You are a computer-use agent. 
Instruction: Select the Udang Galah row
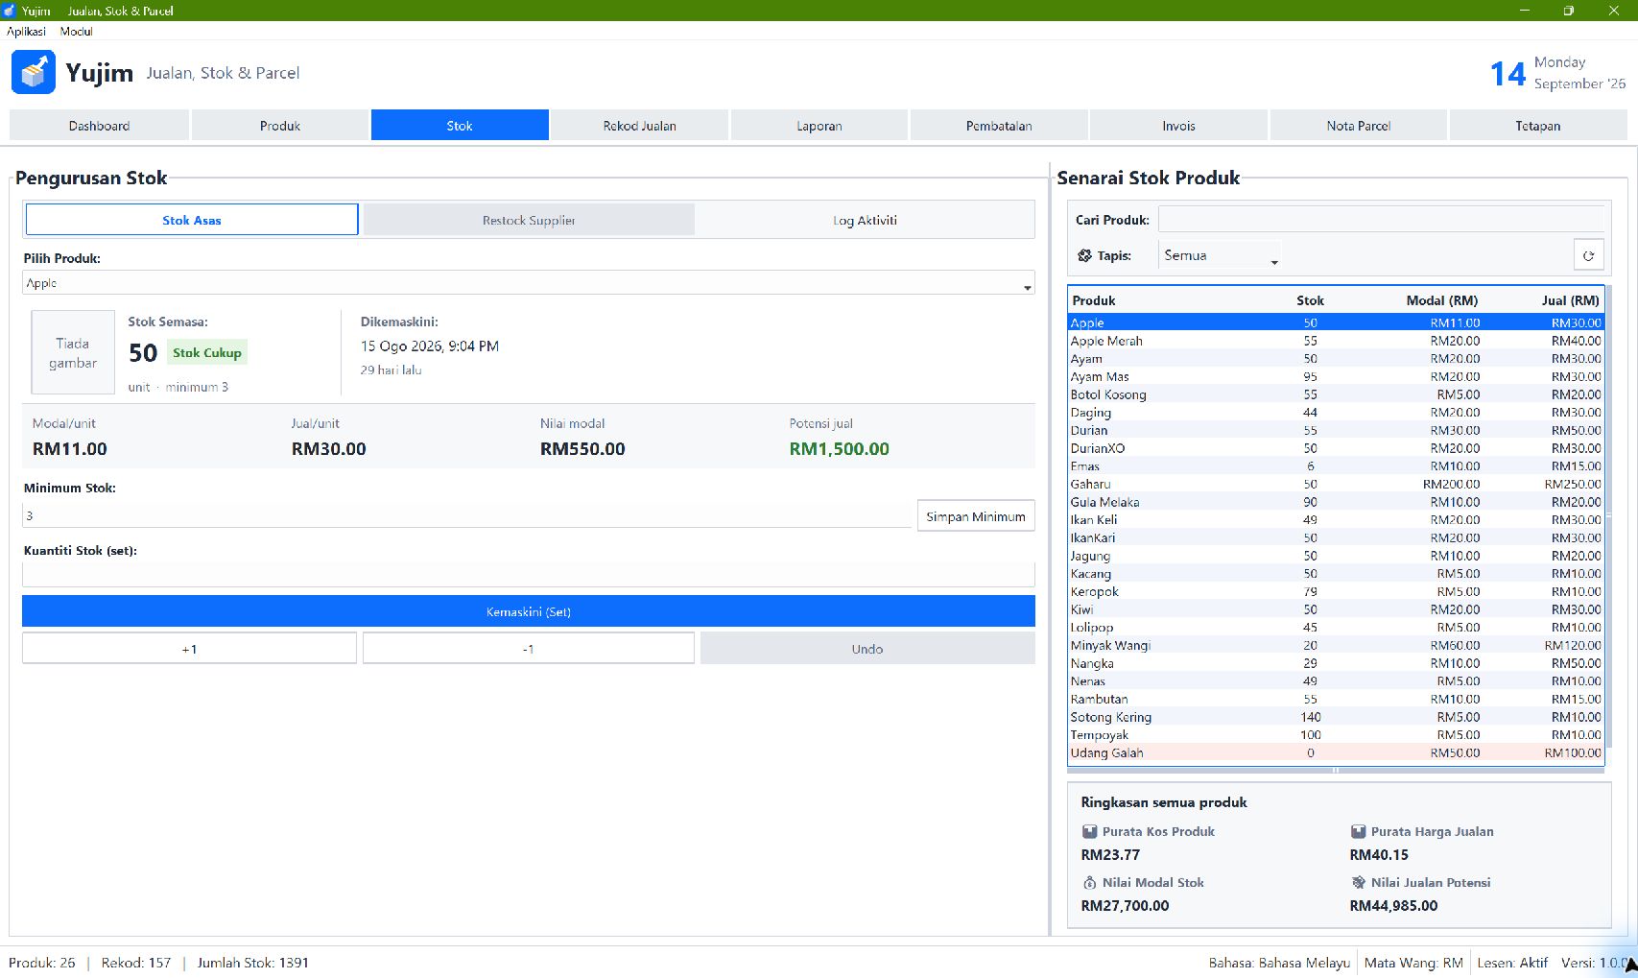tap(1336, 752)
